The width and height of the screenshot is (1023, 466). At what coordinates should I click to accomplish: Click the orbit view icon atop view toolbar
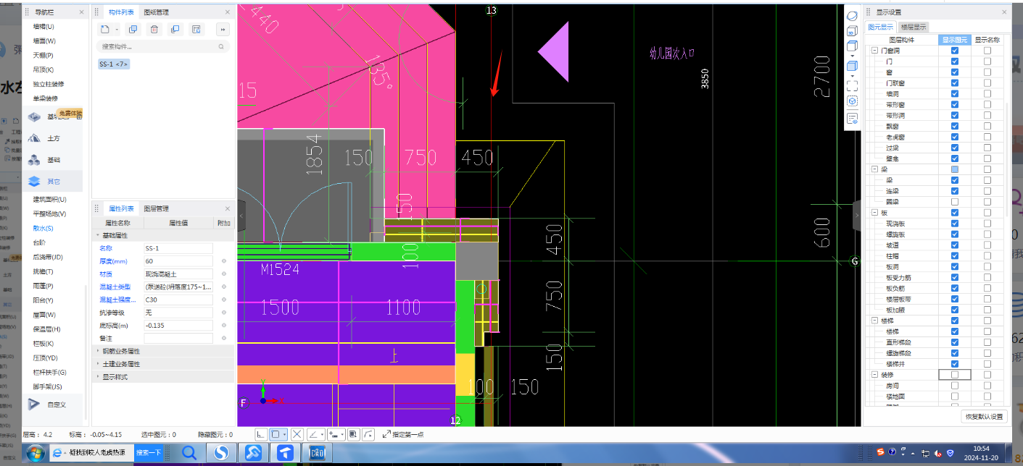[x=853, y=16]
